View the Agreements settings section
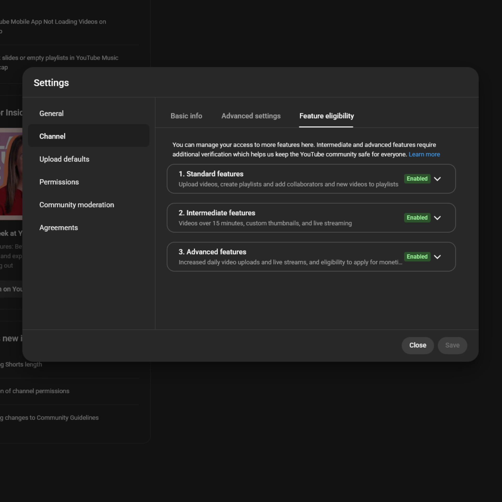Viewport: 502px width, 502px height. click(x=58, y=227)
